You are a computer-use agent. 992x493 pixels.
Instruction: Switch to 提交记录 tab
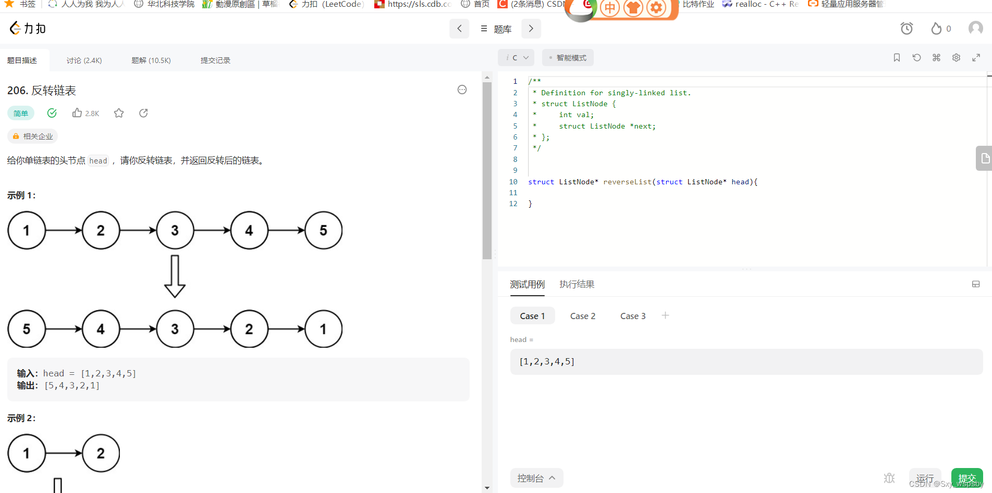[x=215, y=60]
